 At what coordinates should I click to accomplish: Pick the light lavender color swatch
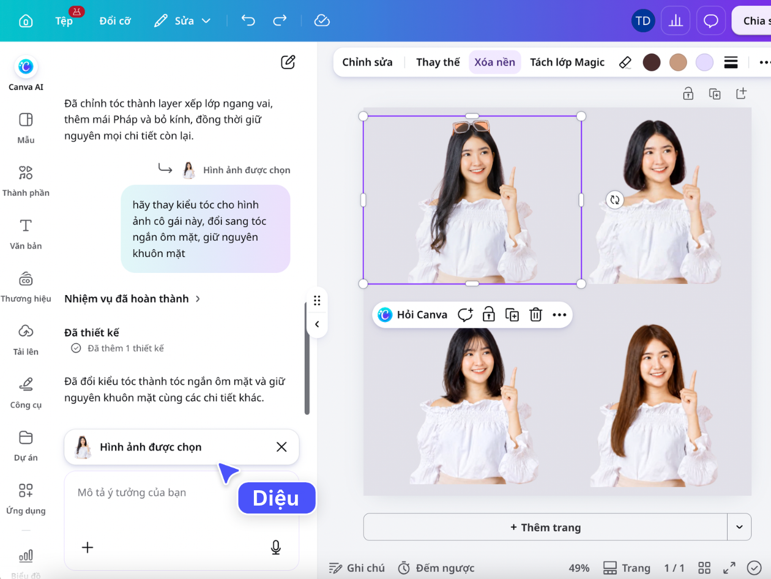pos(705,62)
